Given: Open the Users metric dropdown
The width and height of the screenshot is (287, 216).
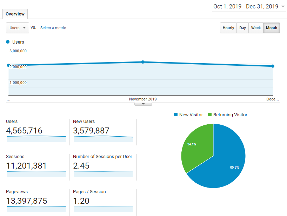Looking at the screenshot, I should tap(18, 28).
